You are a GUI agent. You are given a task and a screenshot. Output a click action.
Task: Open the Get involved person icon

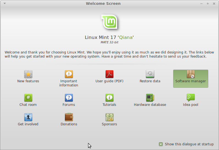[x=28, y=117]
